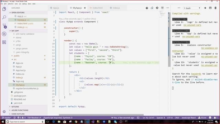Open the Manage gear at the sidebar bottom
Screen dimensions: 220x124
coord(4,112)
